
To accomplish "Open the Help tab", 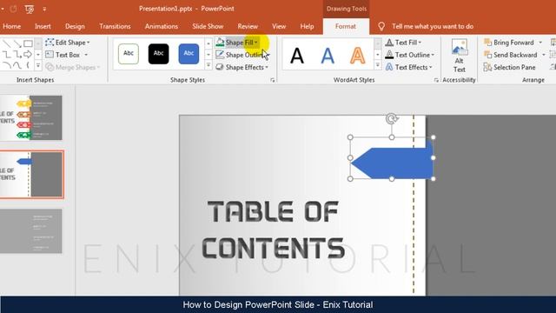I will (x=307, y=26).
